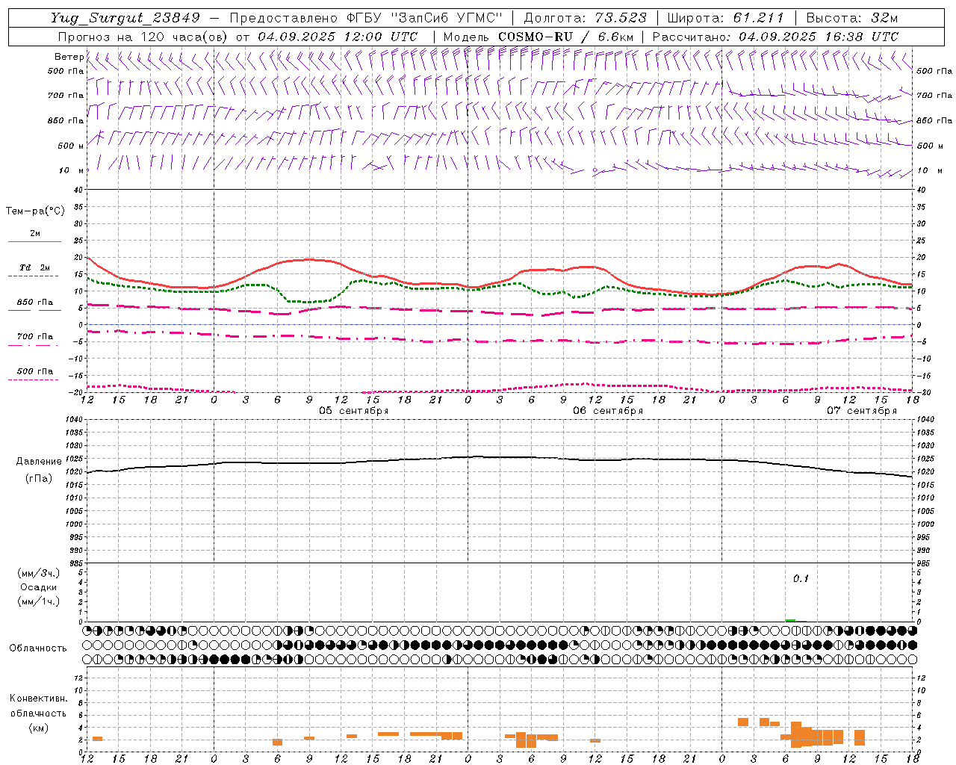Viewport: 956px width, 765px height.
Task: Click the Тем-ра(°C) axis title
Action: tap(35, 211)
